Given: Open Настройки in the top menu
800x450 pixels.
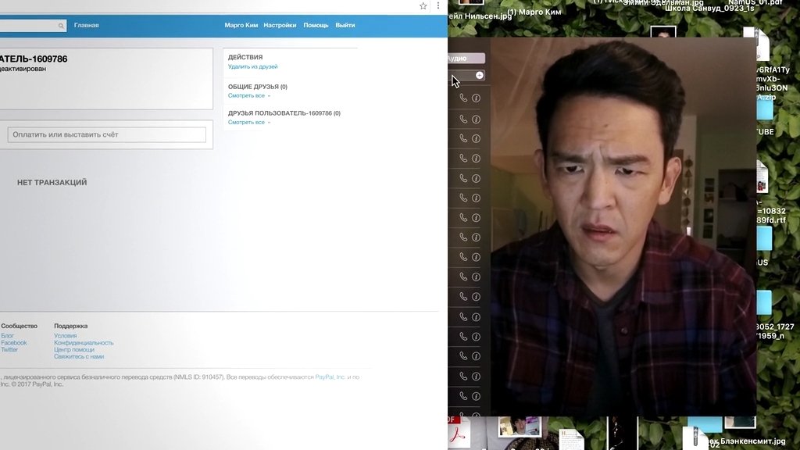Looking at the screenshot, I should [280, 26].
